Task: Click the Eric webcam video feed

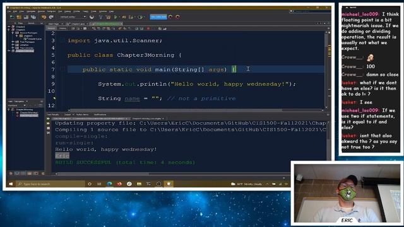Action: (x=347, y=194)
